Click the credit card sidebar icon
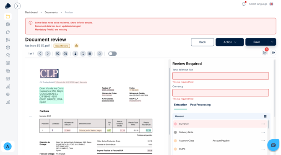The image size is (281, 155). tap(8, 79)
